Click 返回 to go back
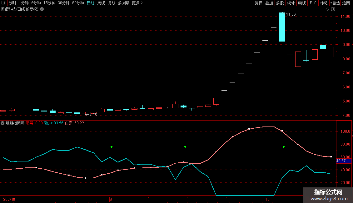This screenshot has width=353, height=203. click(x=346, y=3)
